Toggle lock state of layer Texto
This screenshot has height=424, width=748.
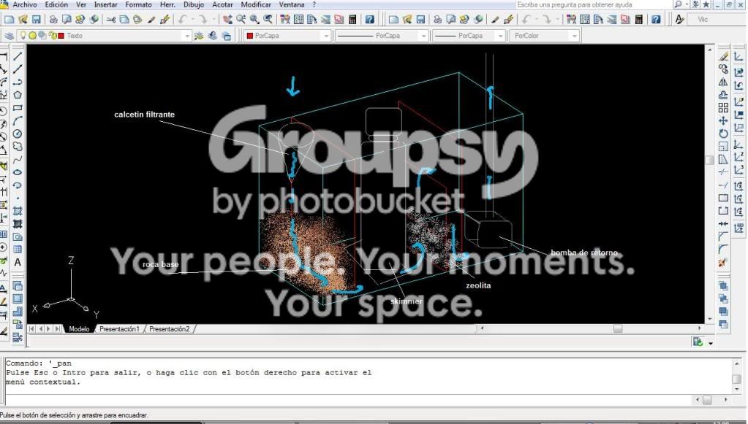53,36
